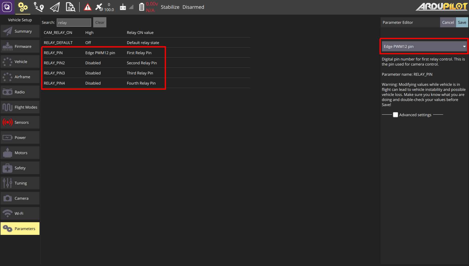Open the Camera setup page
469x266 pixels.
coord(20,198)
